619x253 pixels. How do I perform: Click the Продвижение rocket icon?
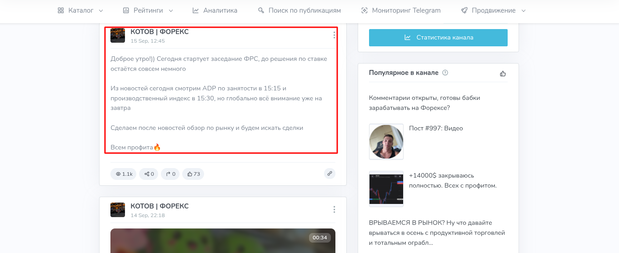click(x=464, y=10)
